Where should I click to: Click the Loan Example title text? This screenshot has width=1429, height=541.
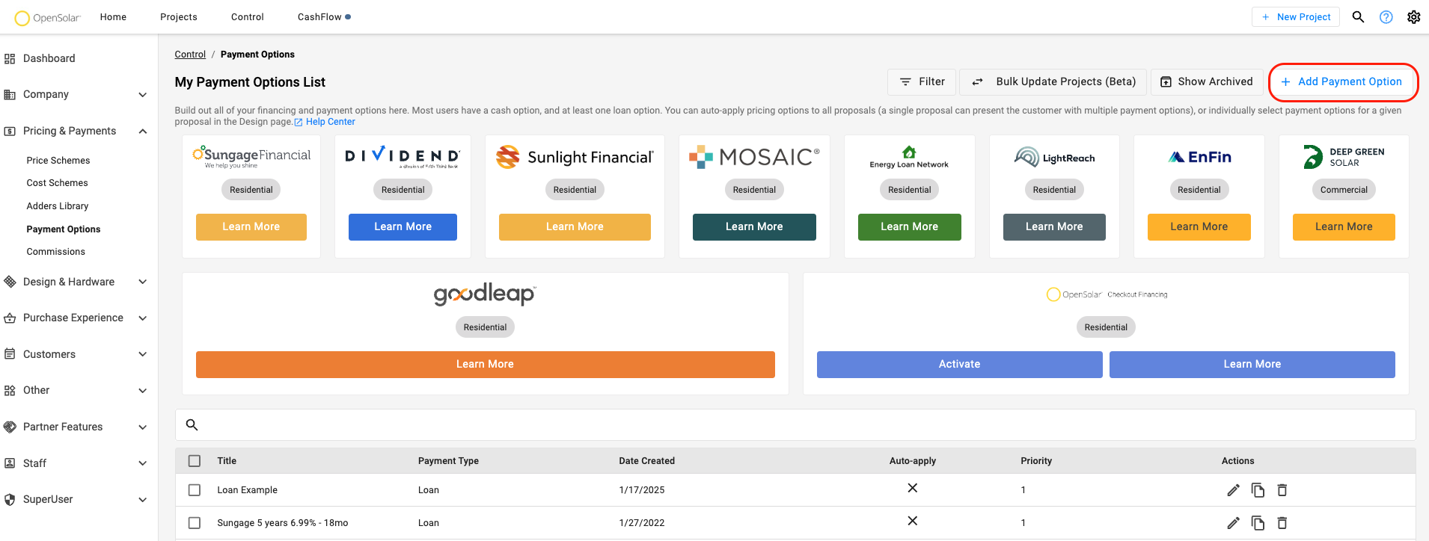point(248,490)
